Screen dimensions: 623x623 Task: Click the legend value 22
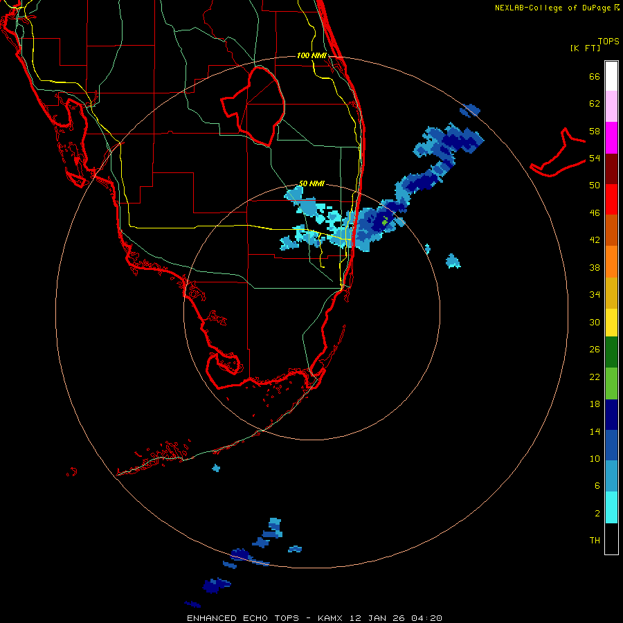pos(595,377)
